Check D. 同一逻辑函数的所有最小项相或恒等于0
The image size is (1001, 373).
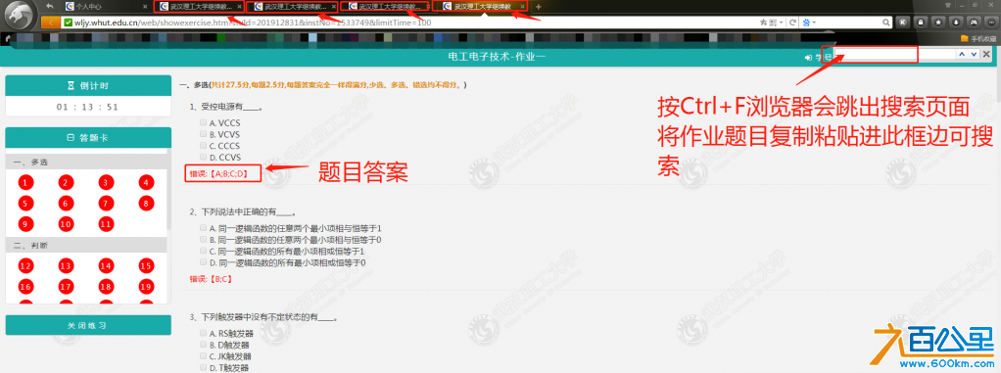[203, 262]
